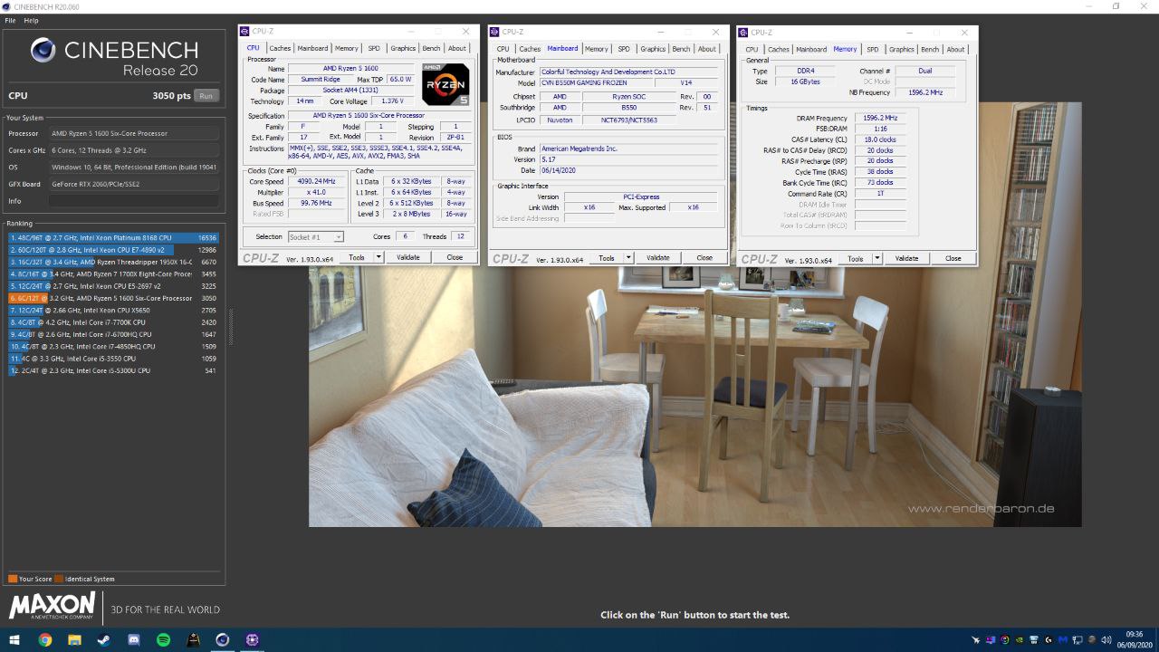The height and width of the screenshot is (652, 1159).
Task: Select the Xeon Platinum 8168 ranking row
Action: tap(113, 237)
